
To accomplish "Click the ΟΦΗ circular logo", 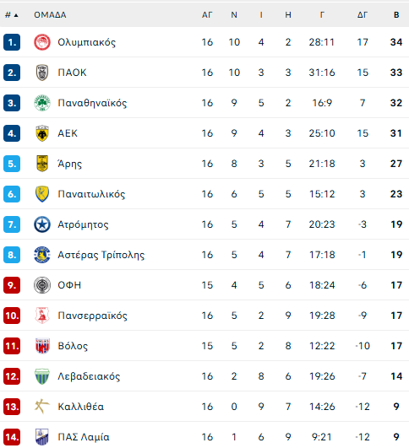I will (x=42, y=285).
